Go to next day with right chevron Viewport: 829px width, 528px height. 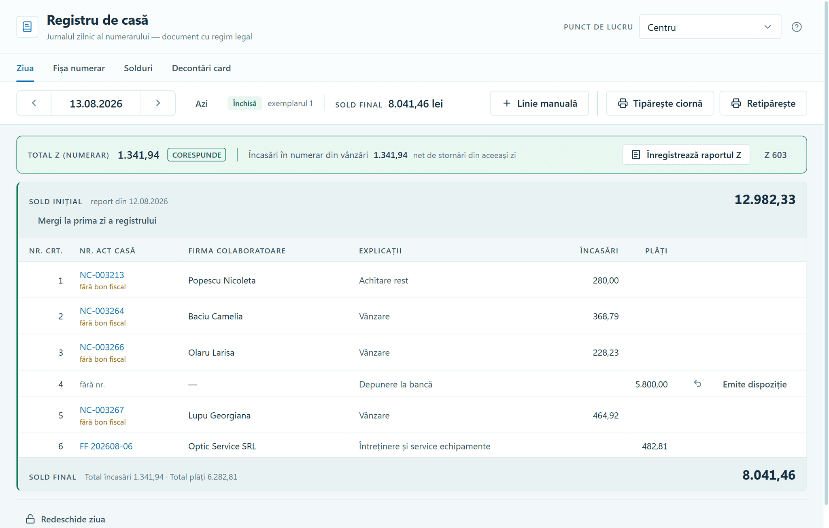pos(158,103)
